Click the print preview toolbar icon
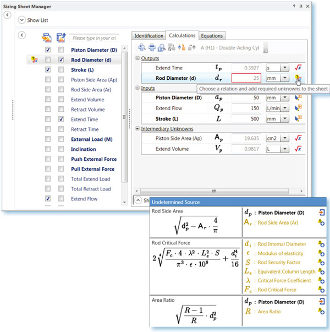Viewport: 330px width, 332px height. coord(142,47)
